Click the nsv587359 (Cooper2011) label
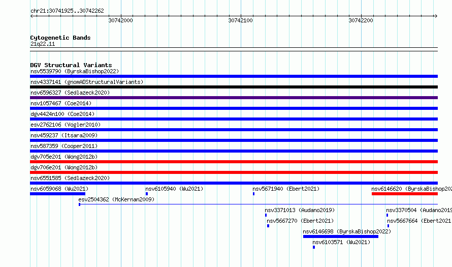This screenshot has height=267, width=452. (x=64, y=146)
